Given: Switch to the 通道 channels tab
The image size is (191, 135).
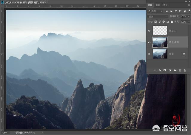Looking at the screenshot, I should tap(158, 5).
